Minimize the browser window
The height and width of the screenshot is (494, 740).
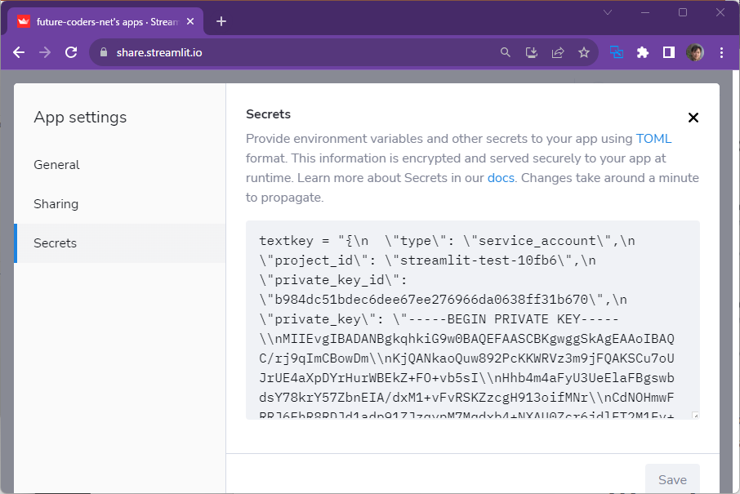click(x=645, y=12)
